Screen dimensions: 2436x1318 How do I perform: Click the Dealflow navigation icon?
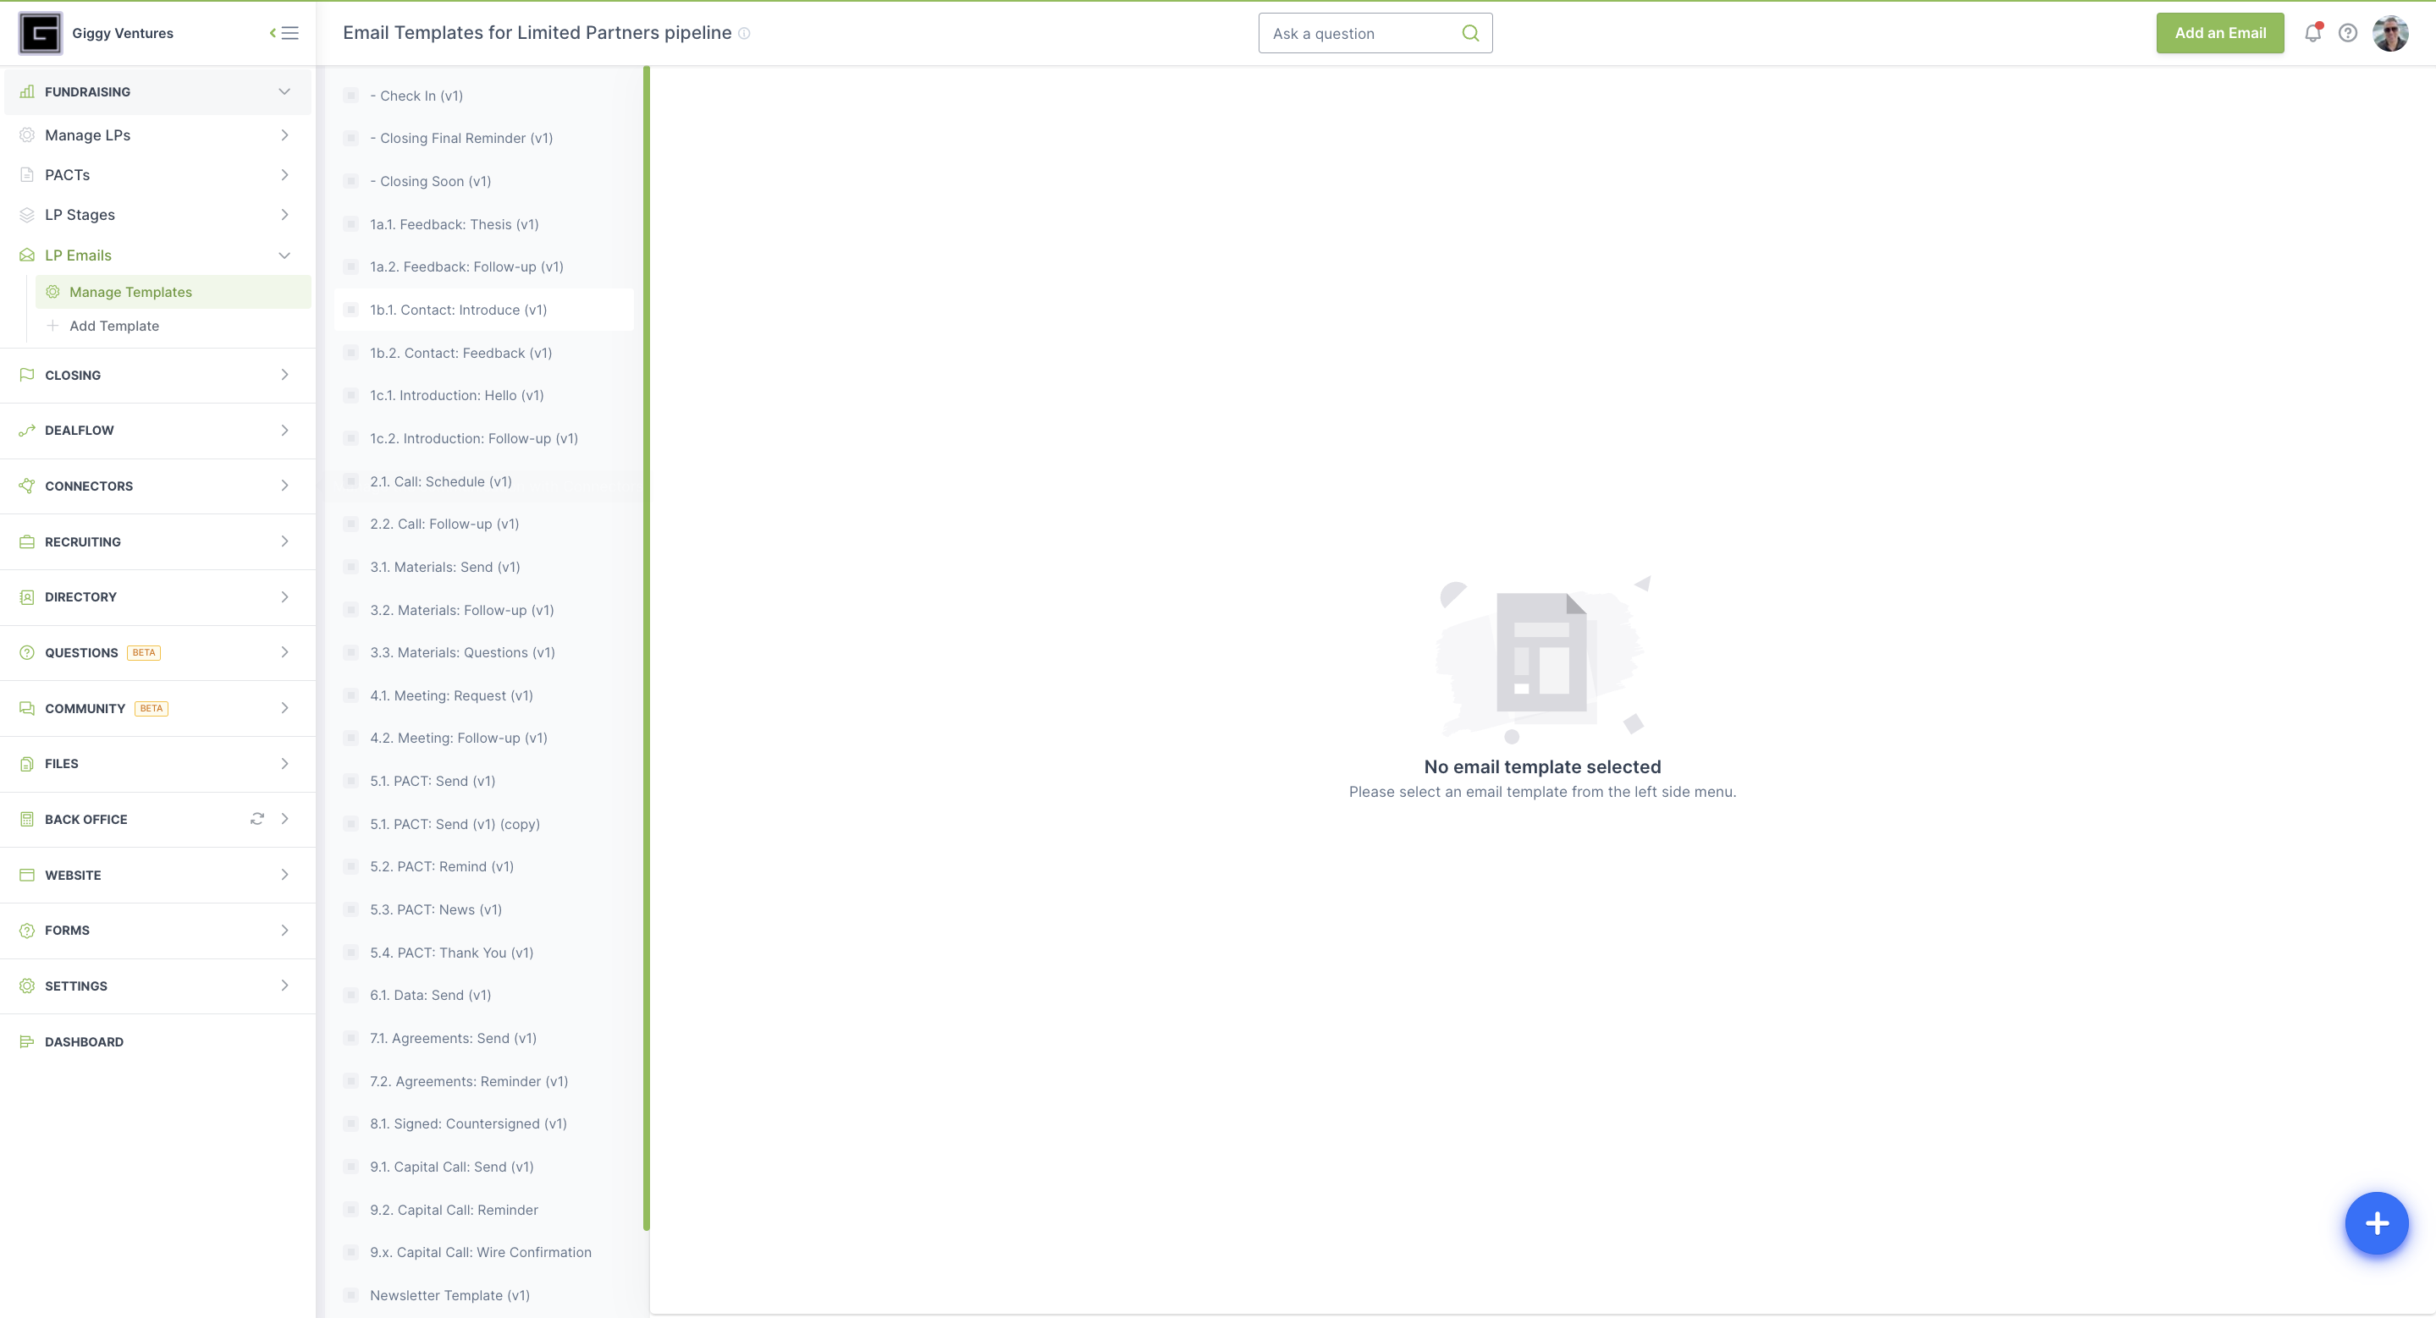coord(26,430)
